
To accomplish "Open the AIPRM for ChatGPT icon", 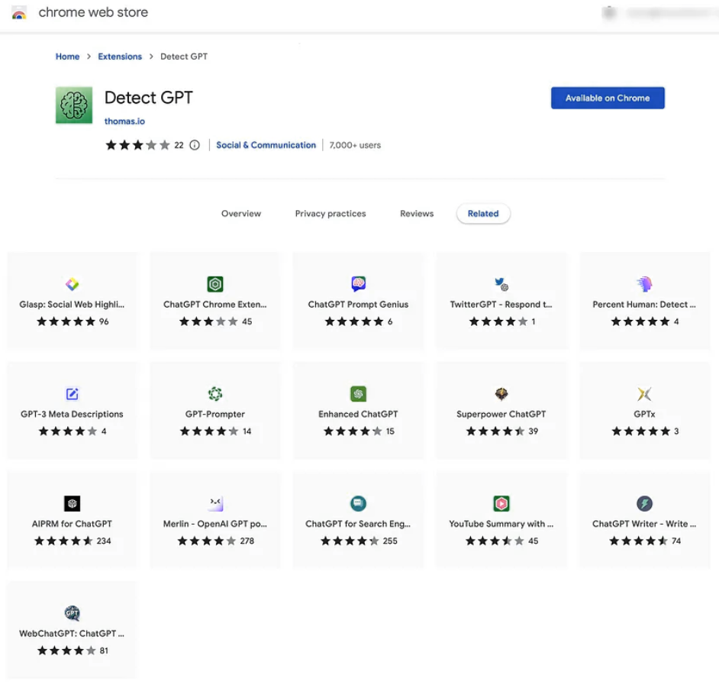I will (x=72, y=503).
